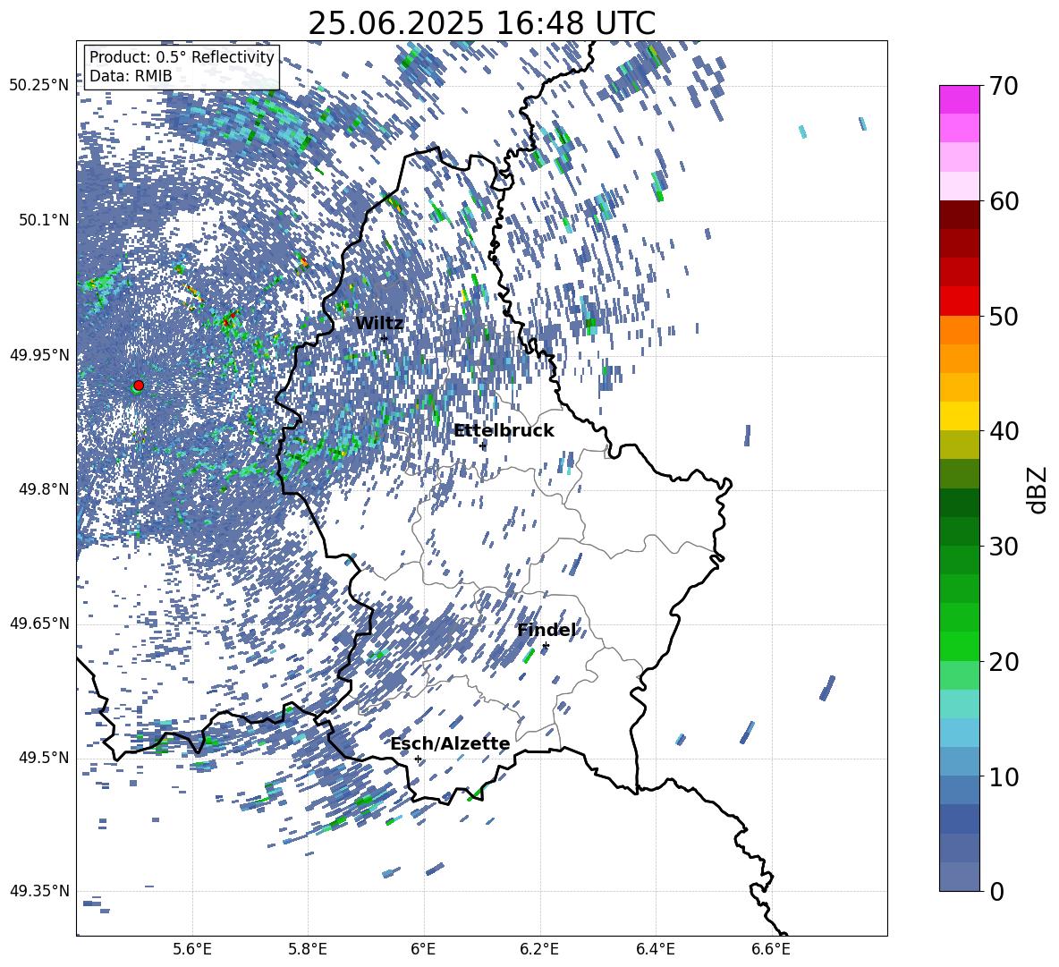Click the 70 colorbar tick label
The width and height of the screenshot is (1059, 967).
click(1003, 86)
